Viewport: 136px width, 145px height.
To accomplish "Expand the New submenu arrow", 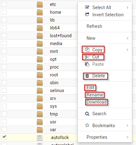I will (128, 38).
